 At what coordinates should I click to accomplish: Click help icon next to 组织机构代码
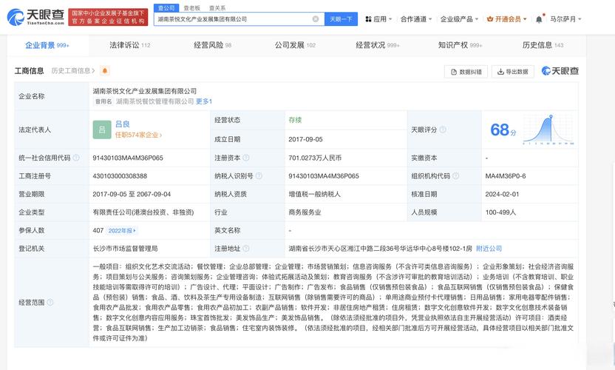coord(456,176)
